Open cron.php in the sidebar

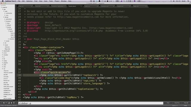tap(6, 77)
